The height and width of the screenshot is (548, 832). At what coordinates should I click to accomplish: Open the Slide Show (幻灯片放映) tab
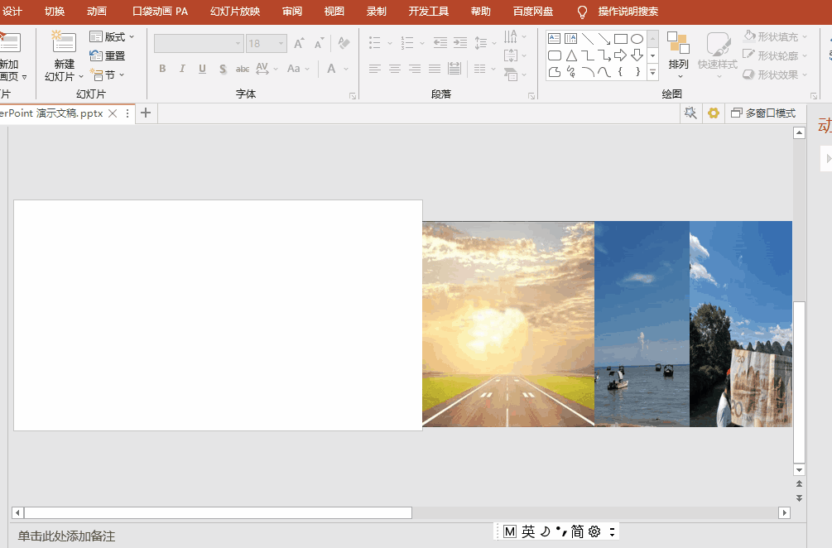coord(235,12)
